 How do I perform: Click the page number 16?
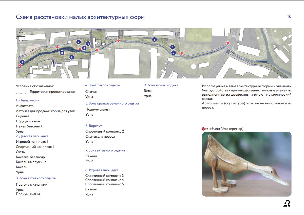coord(289,16)
